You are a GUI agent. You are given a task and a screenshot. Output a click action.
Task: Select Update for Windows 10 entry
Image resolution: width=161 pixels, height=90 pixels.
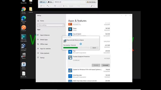click(89, 70)
